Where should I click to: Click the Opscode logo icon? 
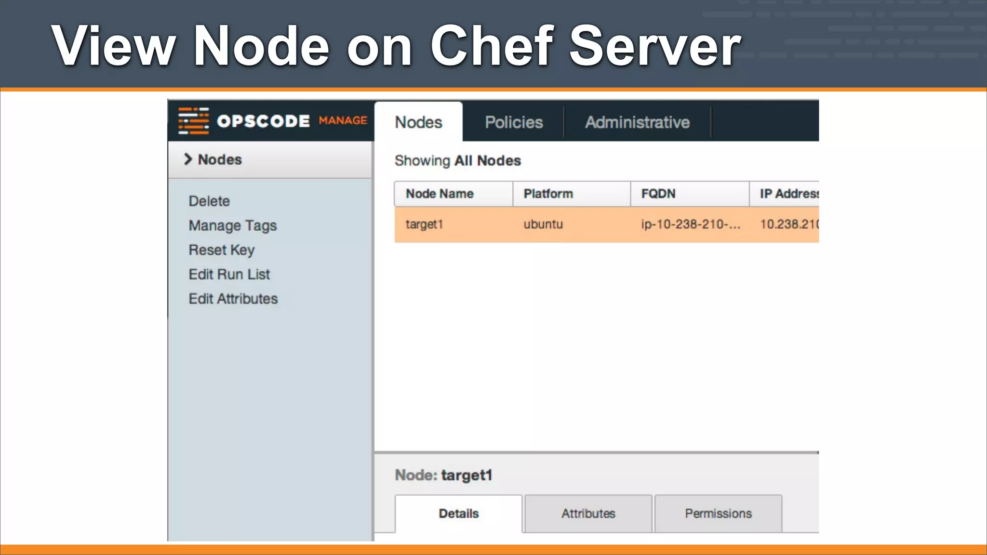tap(194, 121)
